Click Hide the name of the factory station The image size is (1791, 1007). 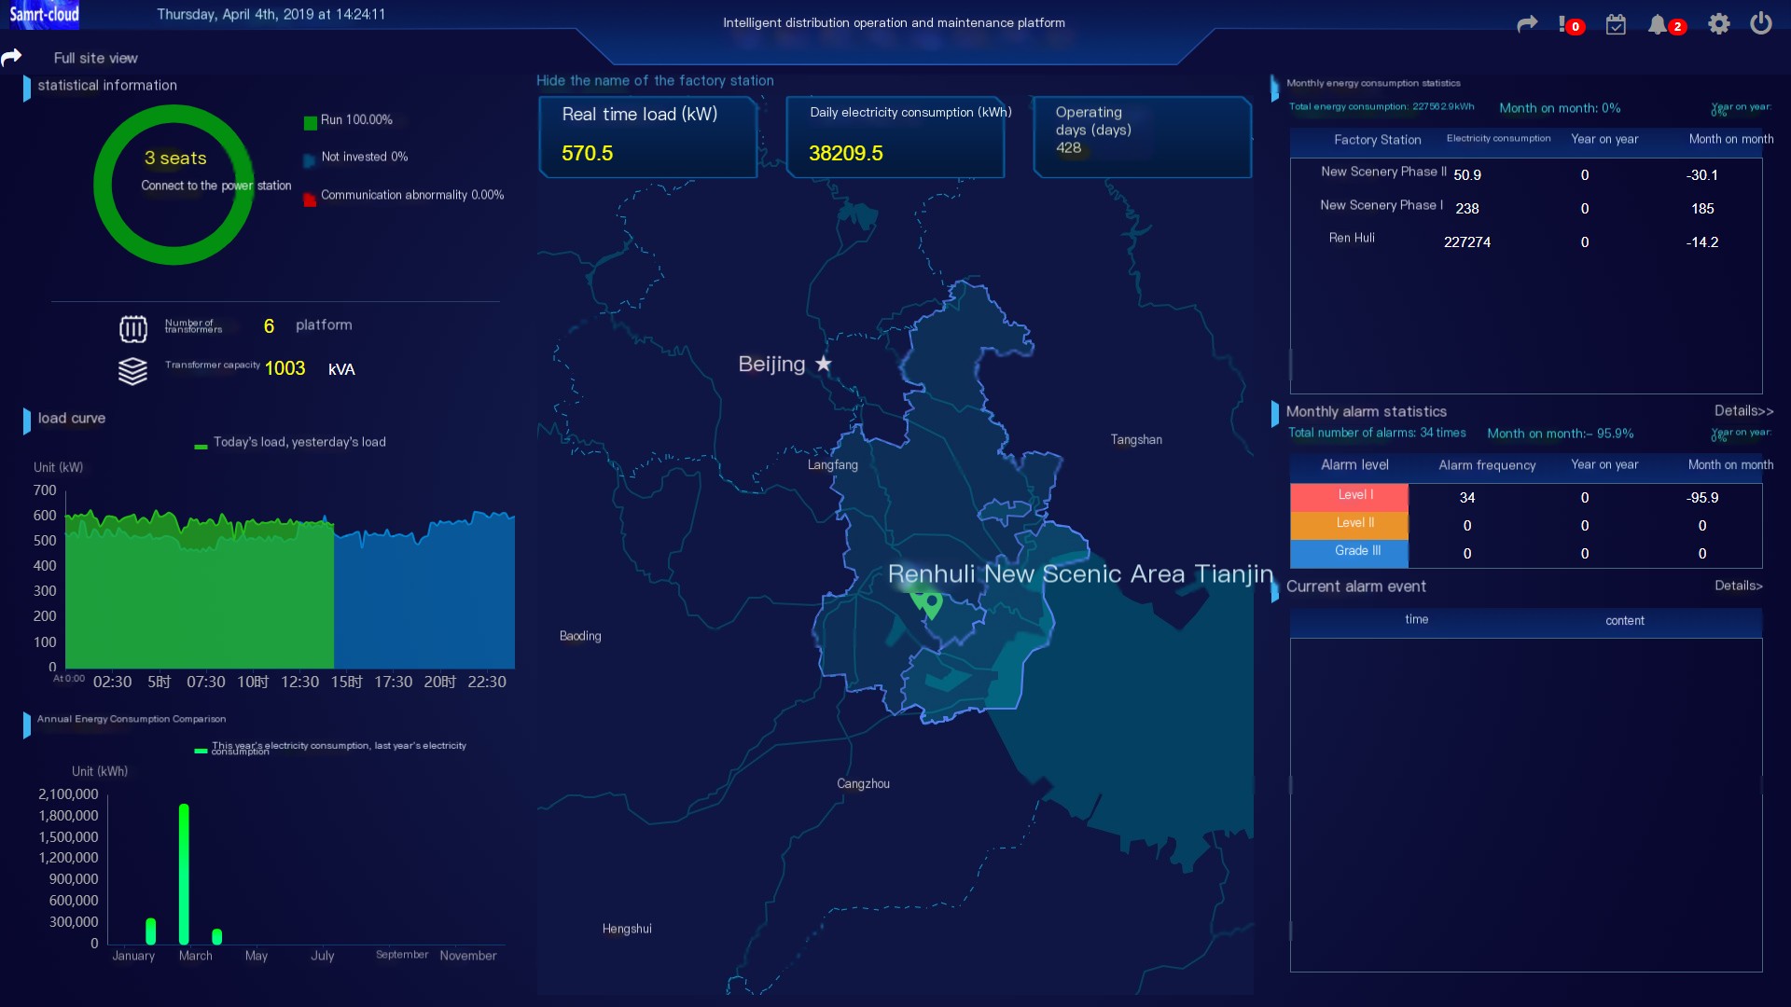point(655,81)
